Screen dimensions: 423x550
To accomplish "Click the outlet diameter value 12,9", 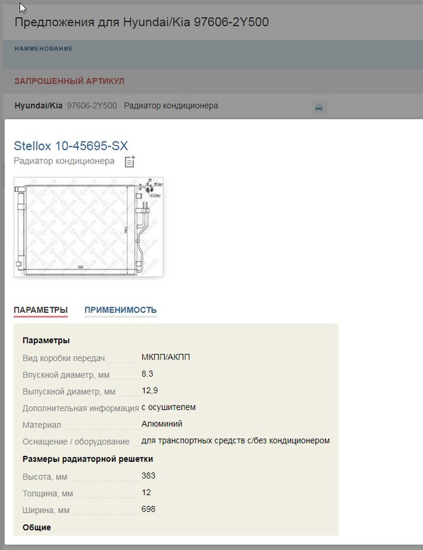I will [150, 390].
